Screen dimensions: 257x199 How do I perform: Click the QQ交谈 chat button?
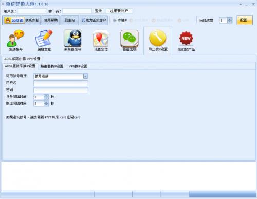tap(14, 20)
